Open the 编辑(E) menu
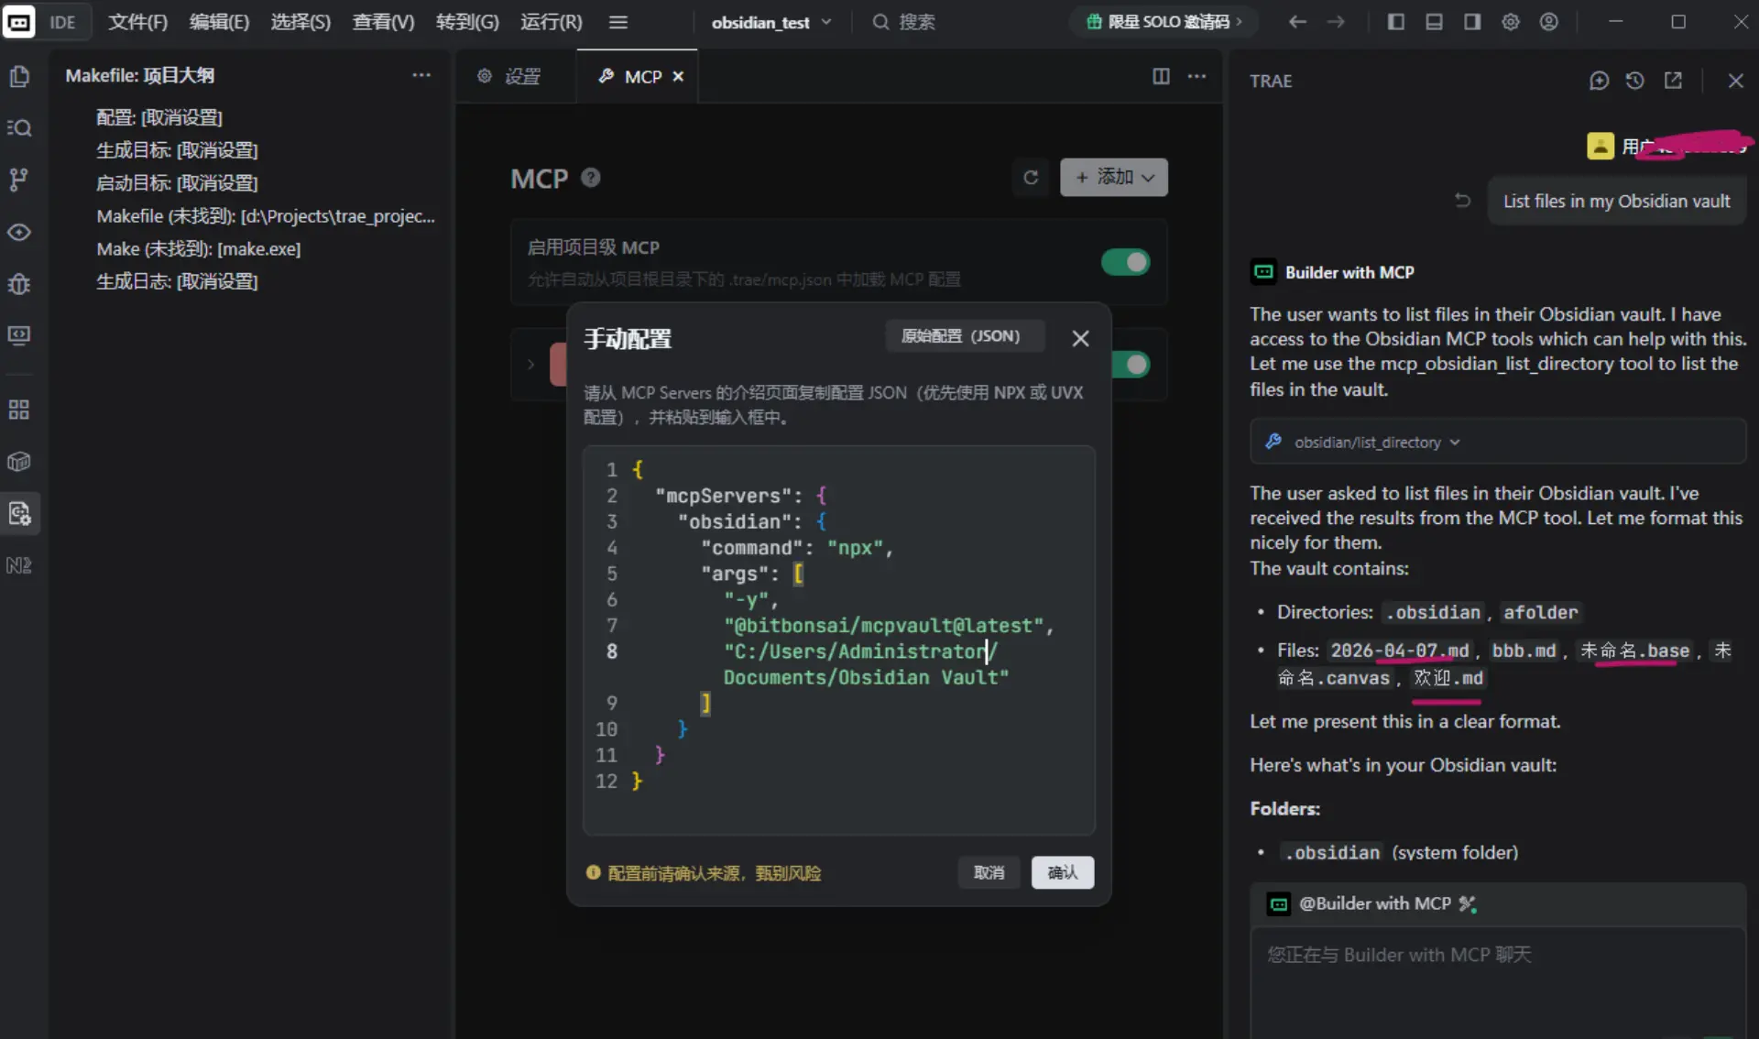 point(219,22)
